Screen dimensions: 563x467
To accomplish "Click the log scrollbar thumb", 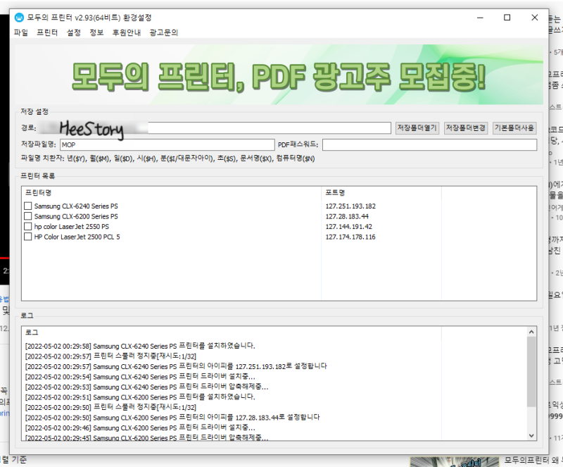I will (x=531, y=372).
